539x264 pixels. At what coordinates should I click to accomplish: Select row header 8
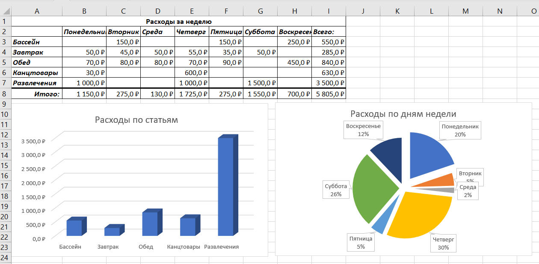(x=5, y=94)
